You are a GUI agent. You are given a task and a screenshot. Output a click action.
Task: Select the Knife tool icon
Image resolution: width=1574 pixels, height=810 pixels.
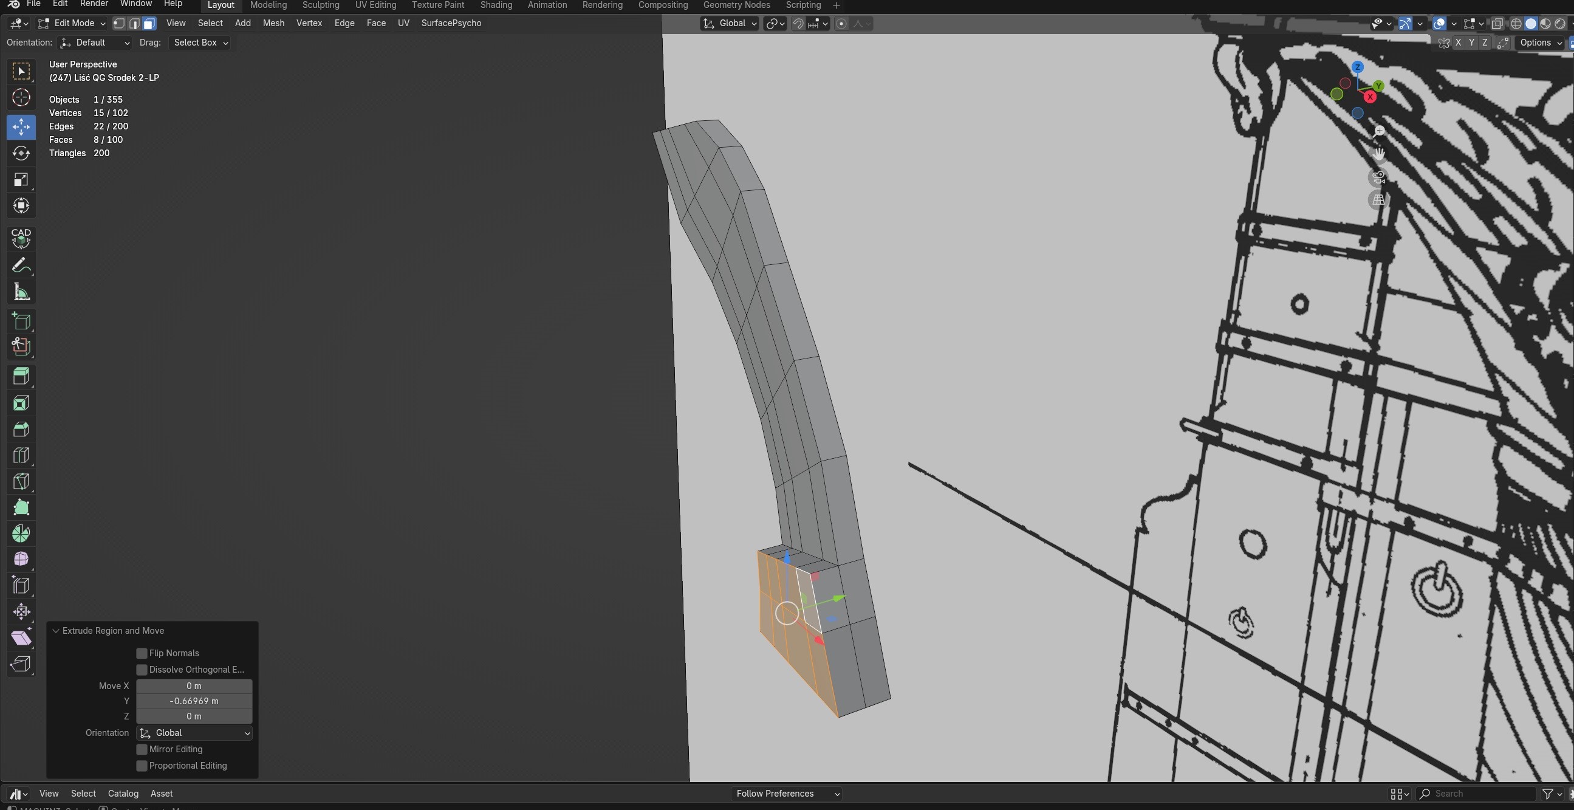point(21,482)
